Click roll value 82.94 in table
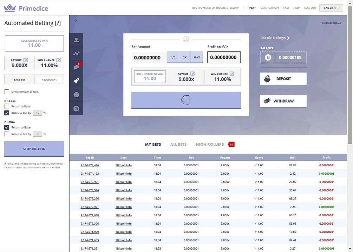This screenshot has height=252, width=353. pyautogui.click(x=293, y=166)
